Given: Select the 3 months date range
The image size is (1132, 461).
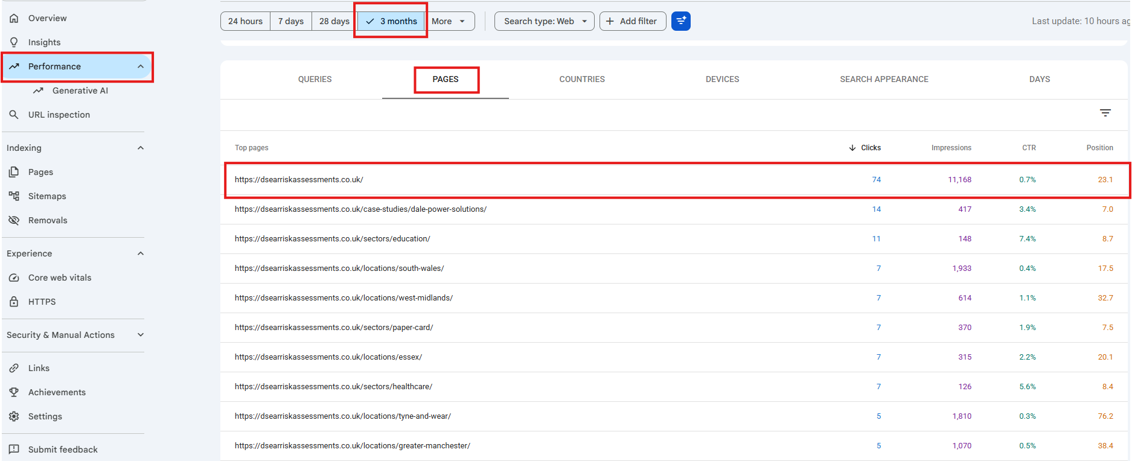Looking at the screenshot, I should (x=391, y=21).
